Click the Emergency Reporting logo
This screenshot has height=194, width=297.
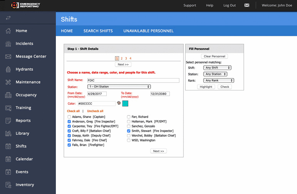tap(25, 5)
